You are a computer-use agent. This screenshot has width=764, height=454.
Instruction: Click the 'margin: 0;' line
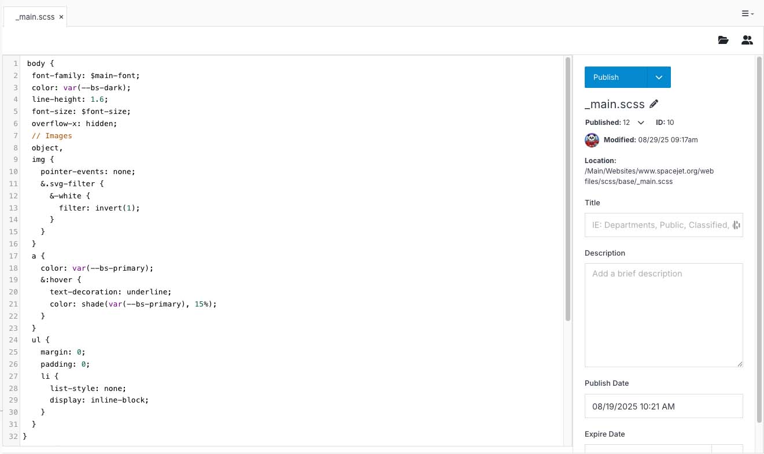click(x=63, y=352)
